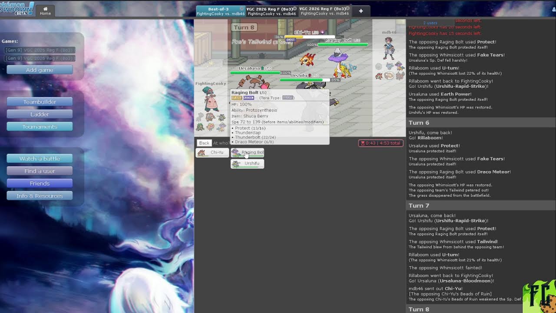This screenshot has width=556, height=313.
Task: Click 'mdb46 sent out Chi-Yu!' log line
Action: tap(436, 289)
